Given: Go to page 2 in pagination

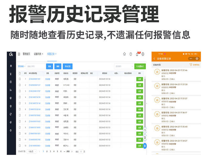Looking at the screenshot, I should click(47, 151).
